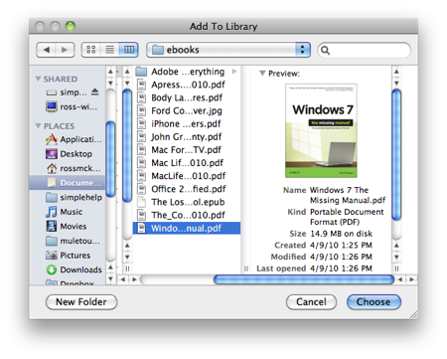Click the Windows 7 book cover preview
The height and width of the screenshot is (359, 447).
(321, 130)
